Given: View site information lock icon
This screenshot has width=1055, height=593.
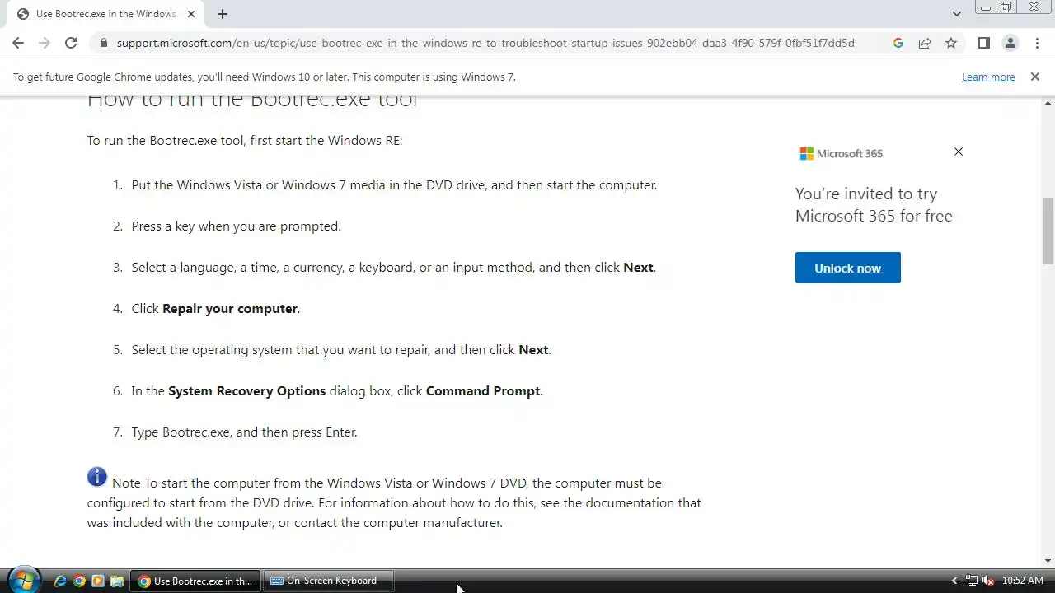Looking at the screenshot, I should (x=104, y=43).
